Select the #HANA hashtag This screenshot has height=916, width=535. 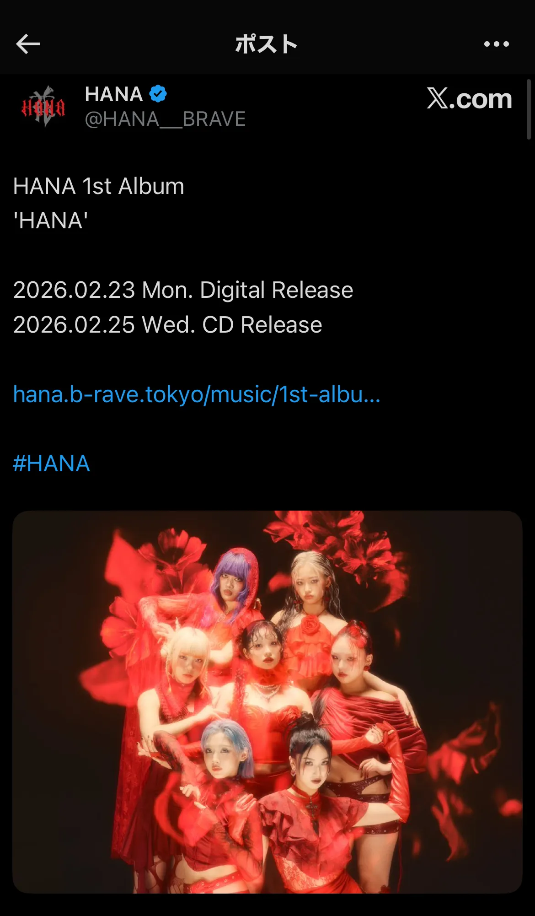(51, 463)
